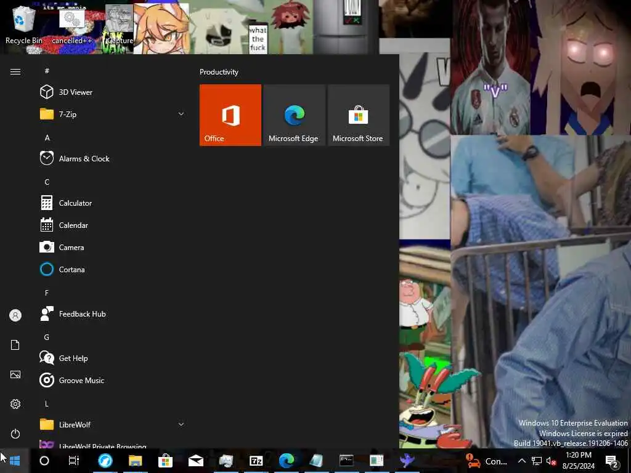Image resolution: width=631 pixels, height=473 pixels.
Task: Open Feedback Hub
Action: [x=112, y=313]
